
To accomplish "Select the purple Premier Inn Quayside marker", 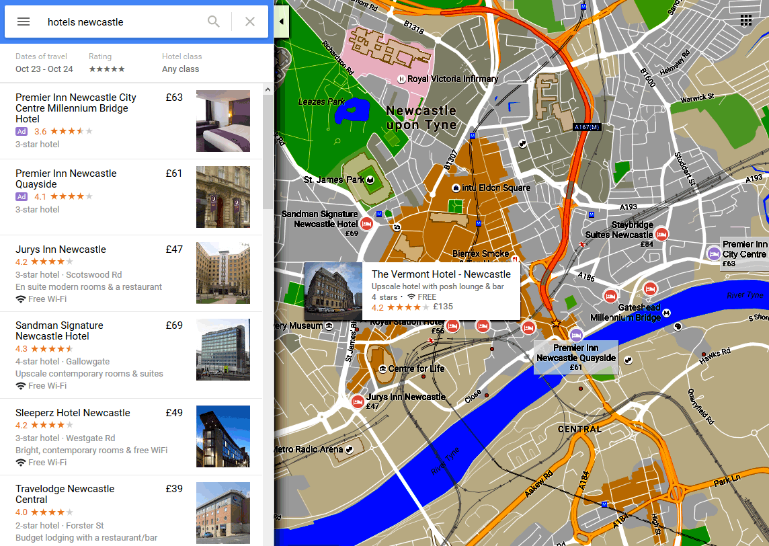I will pos(576,335).
